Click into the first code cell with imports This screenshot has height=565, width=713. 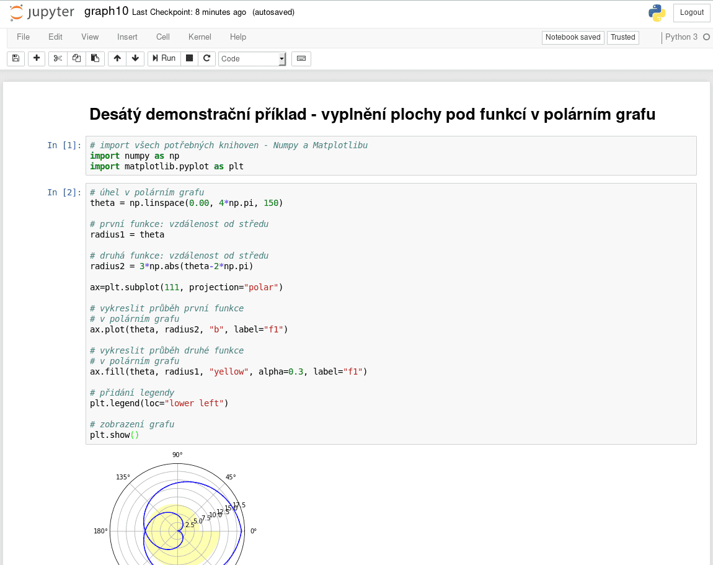click(x=391, y=156)
